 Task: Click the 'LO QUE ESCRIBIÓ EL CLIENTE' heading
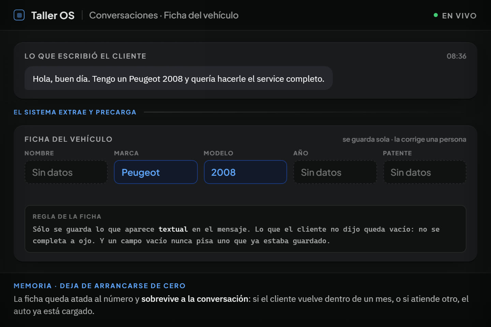point(85,56)
